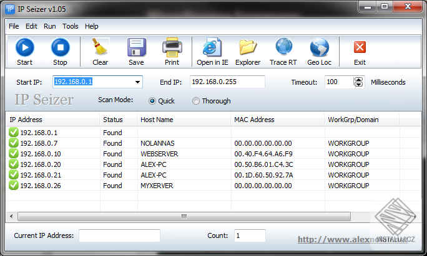
Task: Click the Start scan icon
Action: click(25, 47)
